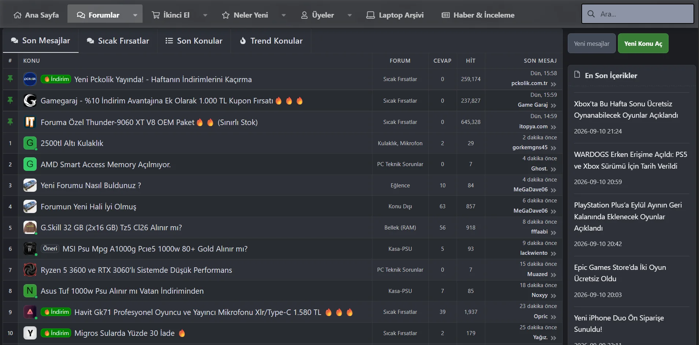Image resolution: width=699 pixels, height=345 pixels.
Task: Click the Y avatar of Migros topic
Action: tap(30, 333)
